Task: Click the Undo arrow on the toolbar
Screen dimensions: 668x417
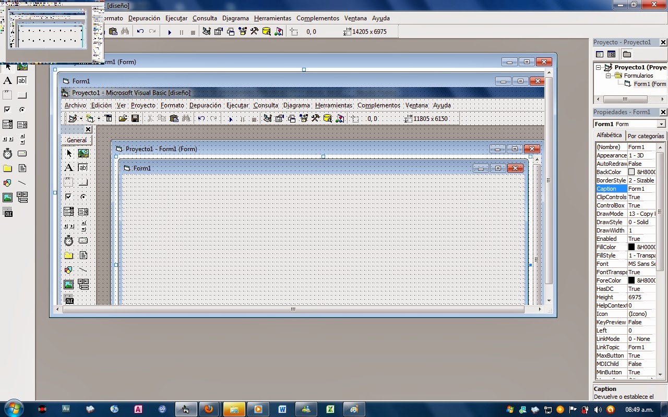Action: (x=140, y=31)
